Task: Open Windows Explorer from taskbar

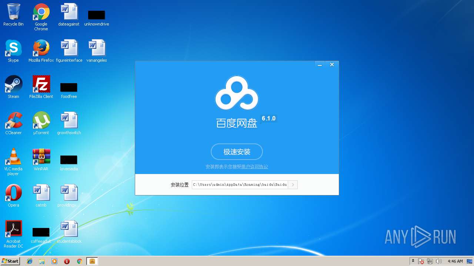Action: (x=42, y=261)
